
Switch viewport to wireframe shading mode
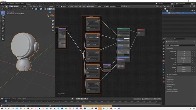click(48, 9)
